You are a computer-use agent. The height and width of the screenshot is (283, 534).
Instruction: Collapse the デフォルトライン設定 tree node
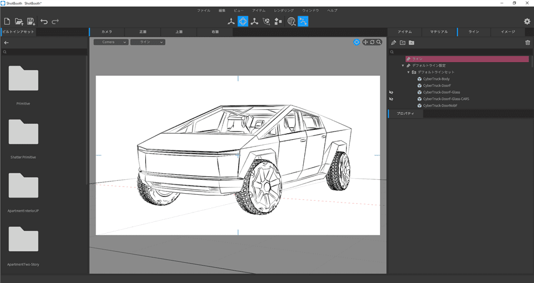[403, 65]
